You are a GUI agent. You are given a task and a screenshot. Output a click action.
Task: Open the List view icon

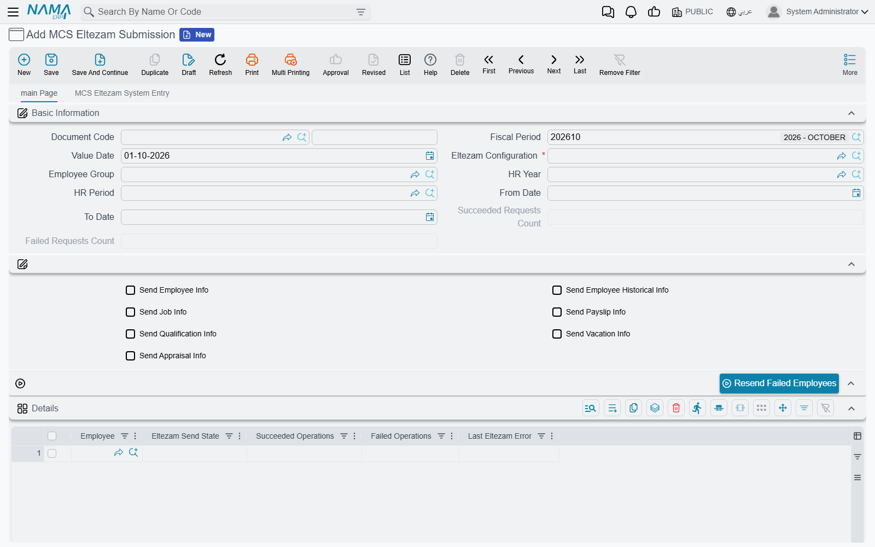tap(405, 60)
